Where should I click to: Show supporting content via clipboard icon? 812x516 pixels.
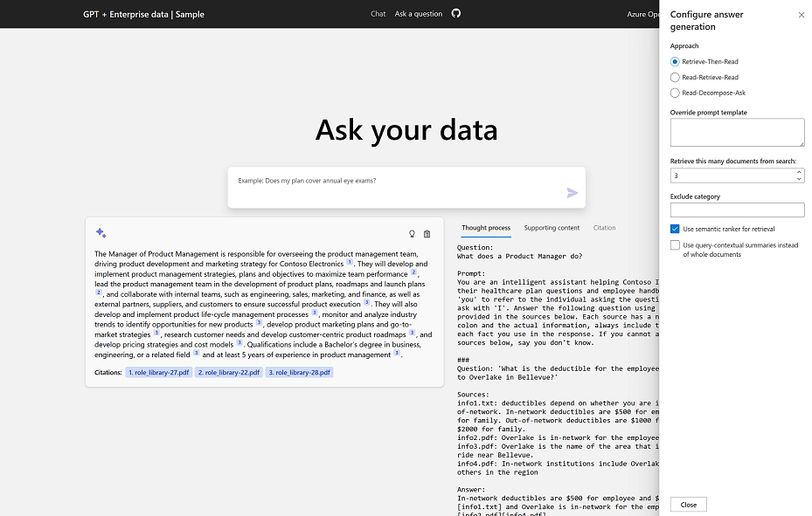[x=427, y=234]
